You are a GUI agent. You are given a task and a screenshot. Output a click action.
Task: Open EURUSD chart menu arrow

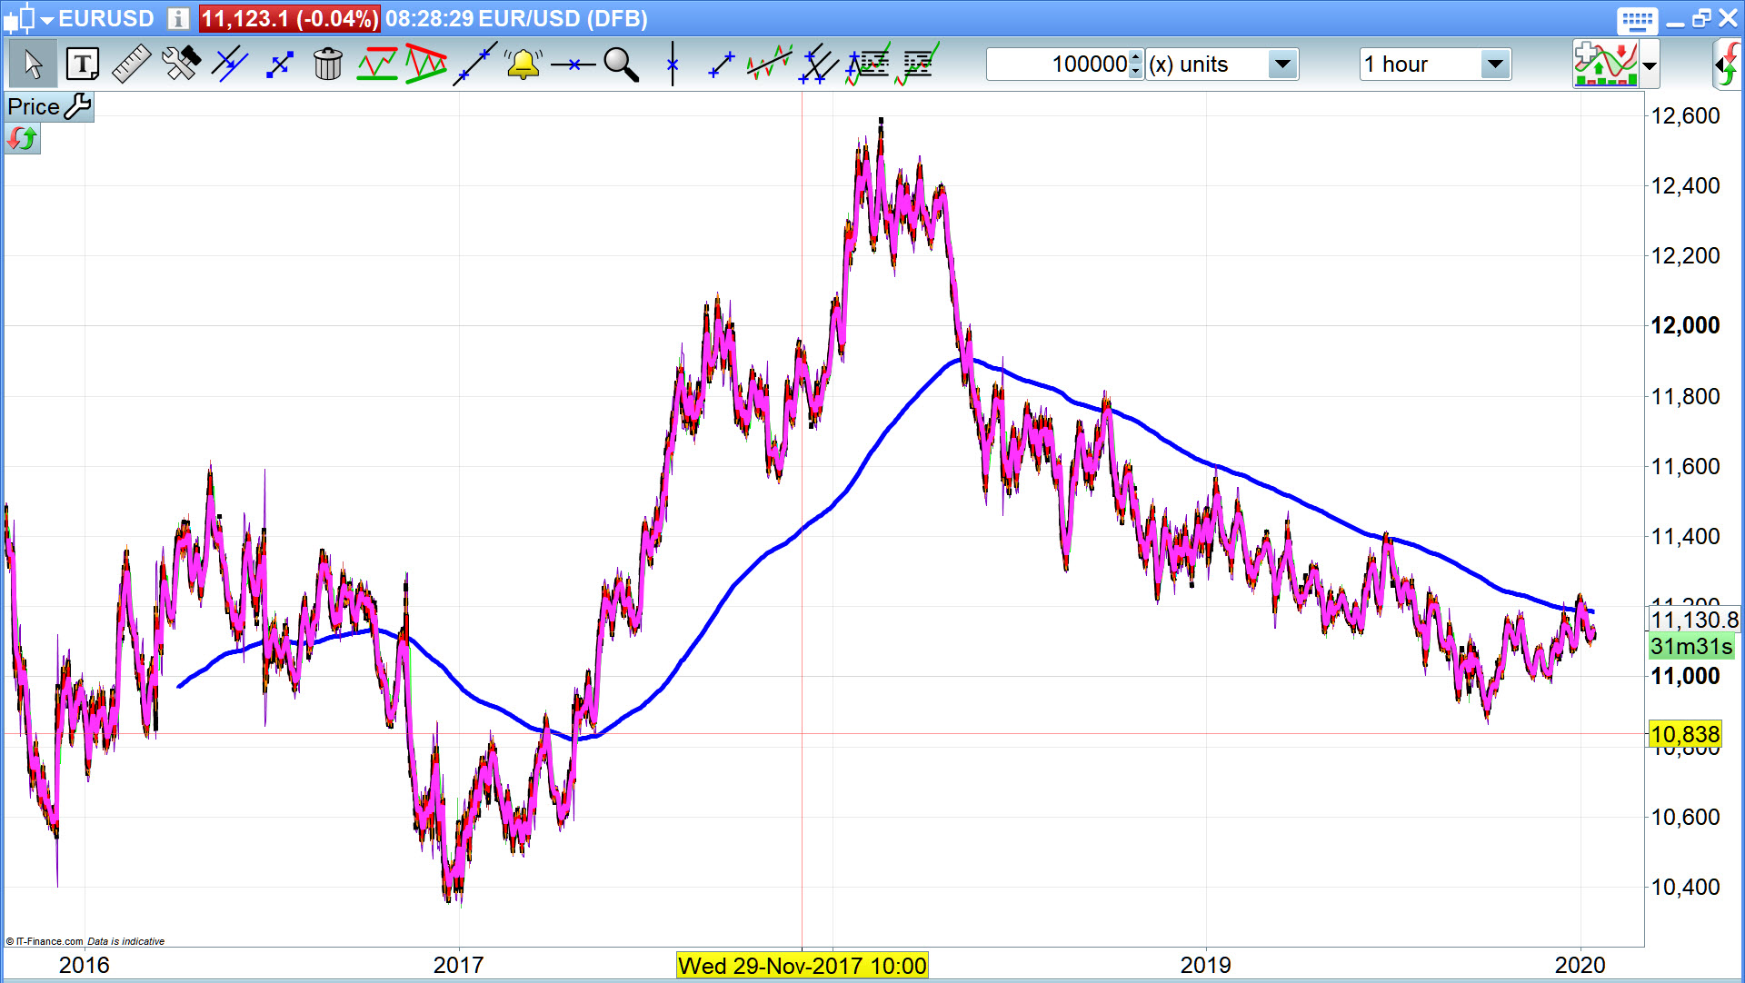(47, 19)
